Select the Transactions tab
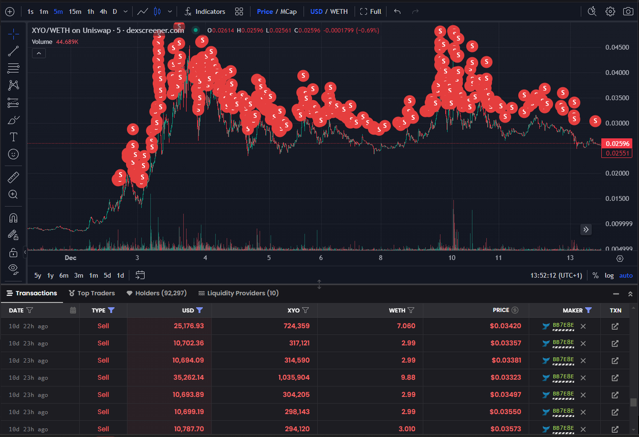639x437 pixels. pos(31,293)
